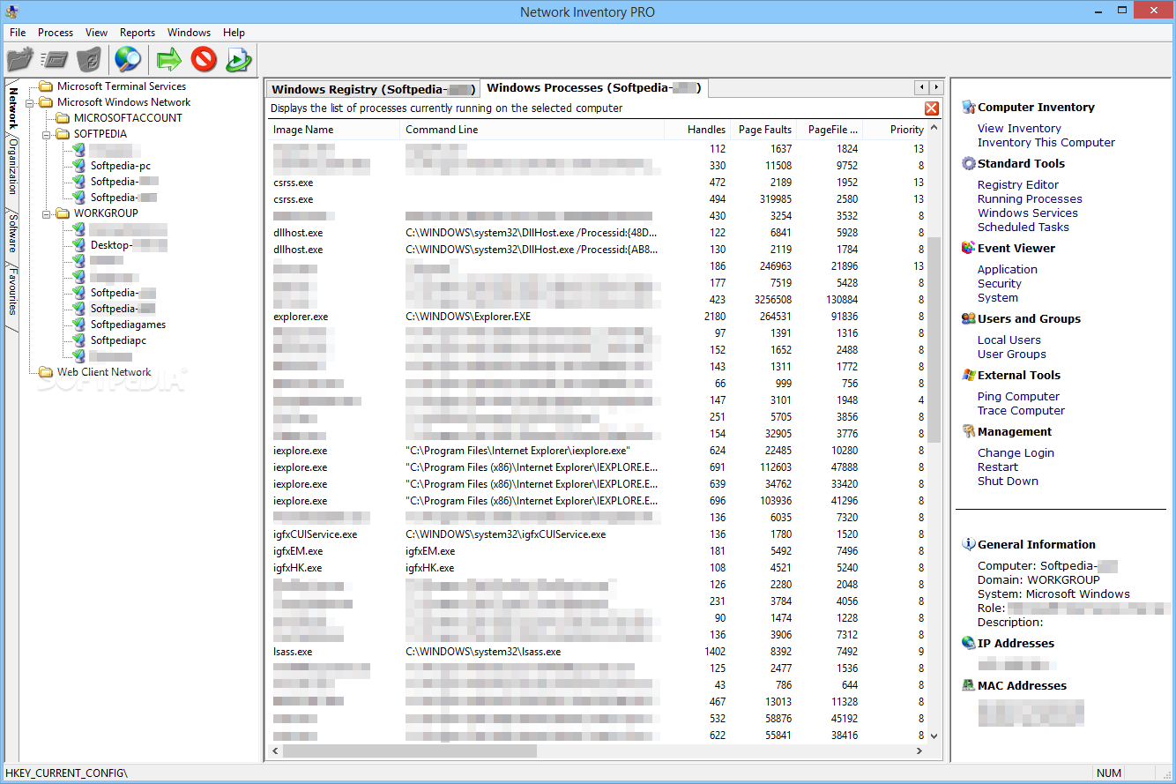Click the MAC Addresses network card icon

(x=969, y=686)
